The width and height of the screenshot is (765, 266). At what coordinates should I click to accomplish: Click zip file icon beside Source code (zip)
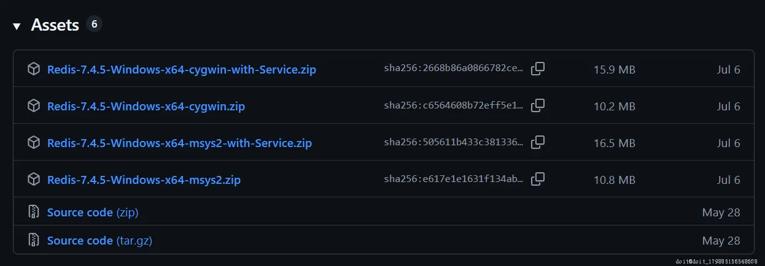pos(34,212)
